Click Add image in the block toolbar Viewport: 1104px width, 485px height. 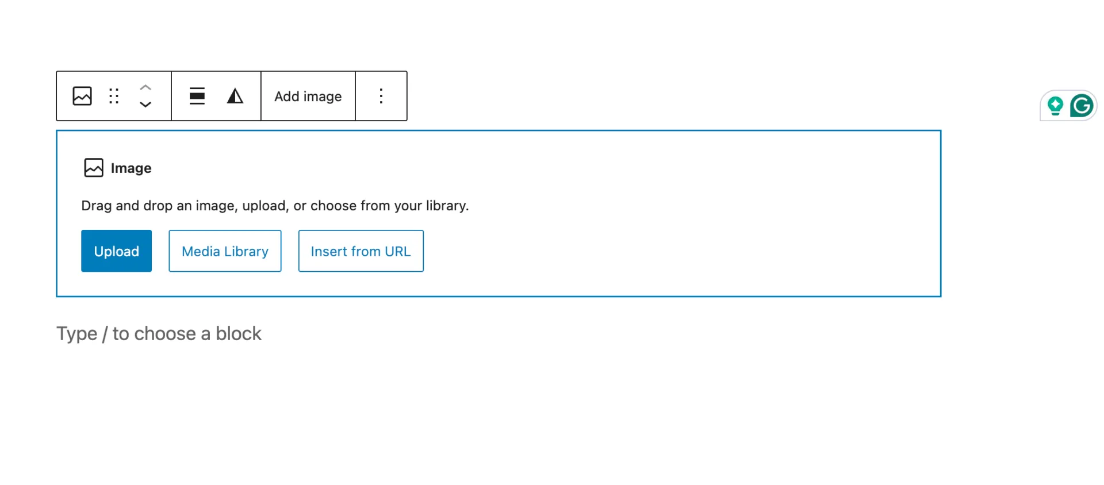[x=308, y=96]
